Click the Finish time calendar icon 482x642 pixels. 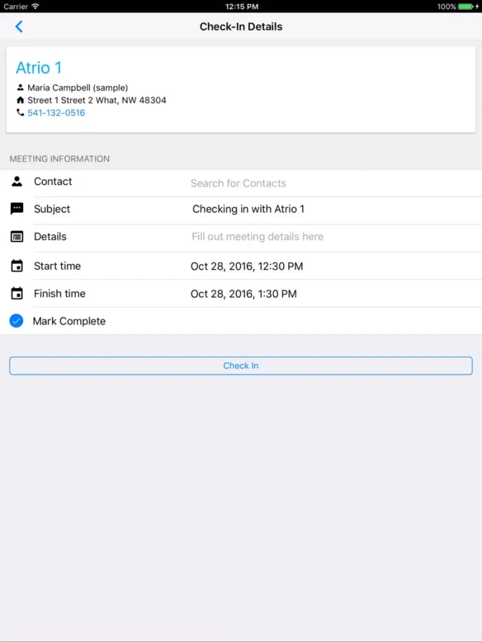tap(17, 293)
